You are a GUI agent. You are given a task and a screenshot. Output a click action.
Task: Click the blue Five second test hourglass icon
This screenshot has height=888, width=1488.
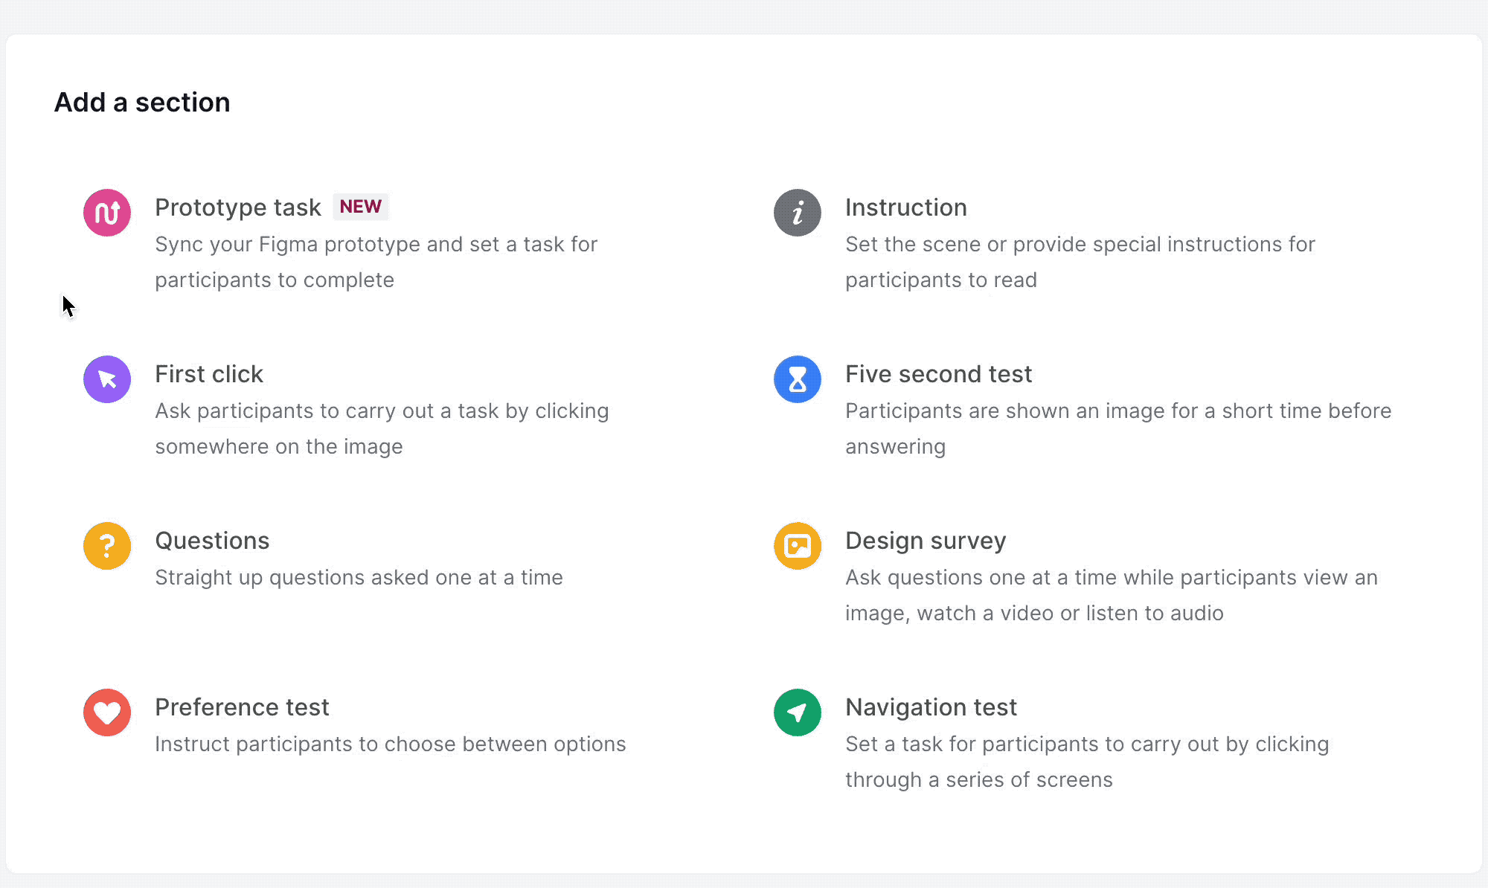[797, 379]
